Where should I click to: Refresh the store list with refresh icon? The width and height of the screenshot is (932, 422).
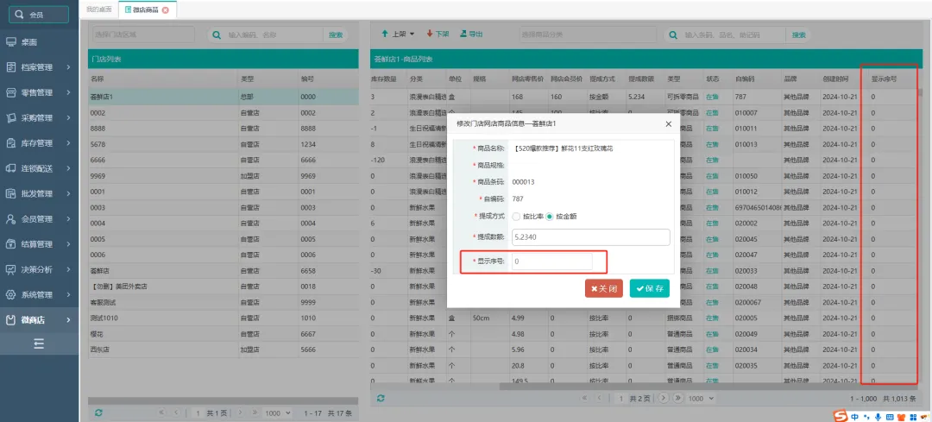pos(98,413)
